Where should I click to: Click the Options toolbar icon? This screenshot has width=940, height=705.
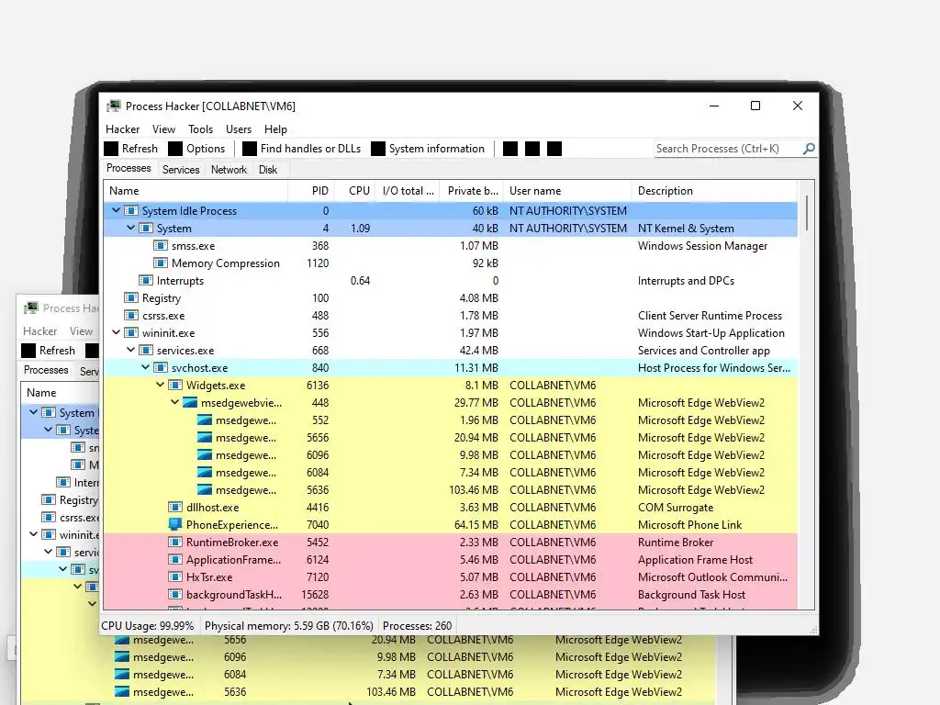tap(175, 149)
